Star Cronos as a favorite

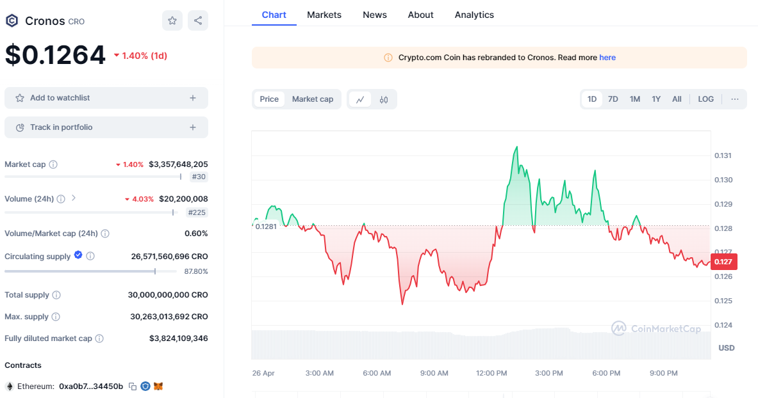pos(172,20)
